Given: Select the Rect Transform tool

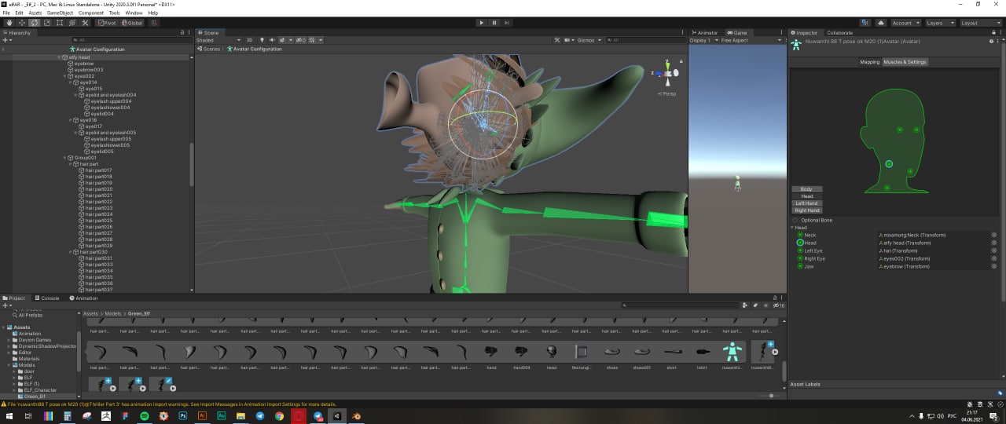Looking at the screenshot, I should tap(60, 23).
